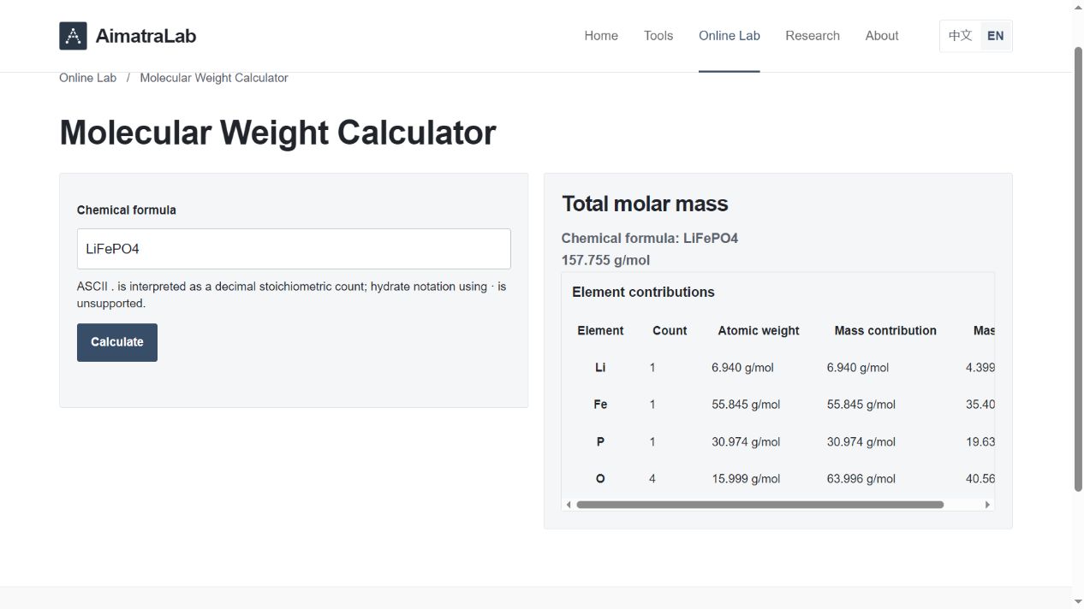Click the 30.974 g/mol mass contribution cell
The image size is (1084, 609).
(x=861, y=442)
